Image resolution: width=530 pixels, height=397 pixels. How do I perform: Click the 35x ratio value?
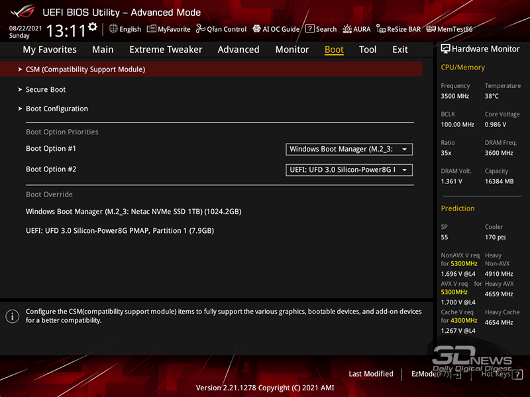click(x=446, y=153)
